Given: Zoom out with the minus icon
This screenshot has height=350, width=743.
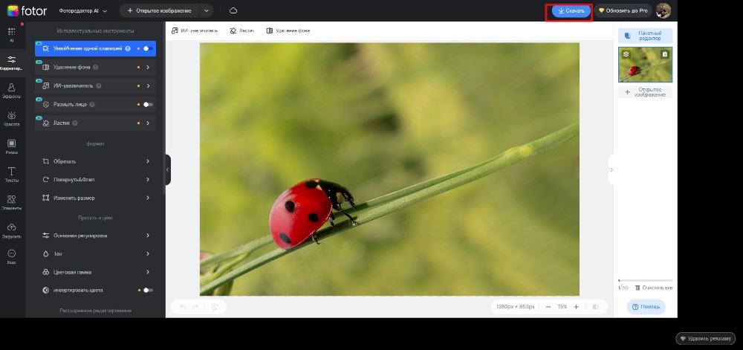Looking at the screenshot, I should click(x=548, y=306).
